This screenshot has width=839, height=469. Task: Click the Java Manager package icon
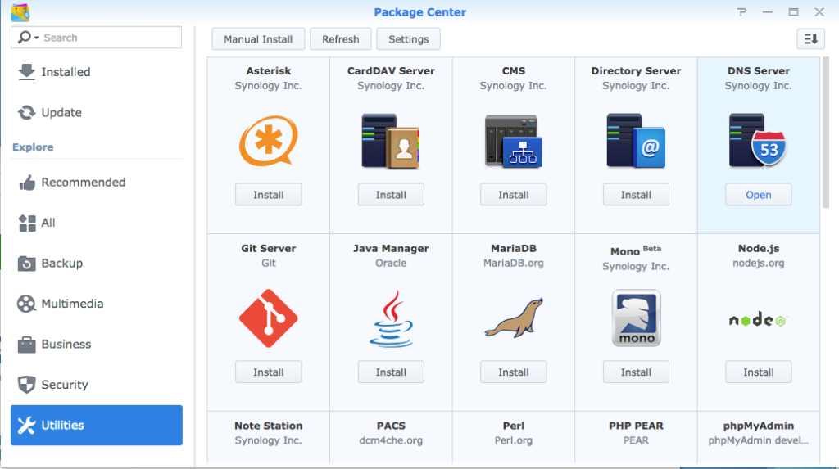tap(391, 318)
